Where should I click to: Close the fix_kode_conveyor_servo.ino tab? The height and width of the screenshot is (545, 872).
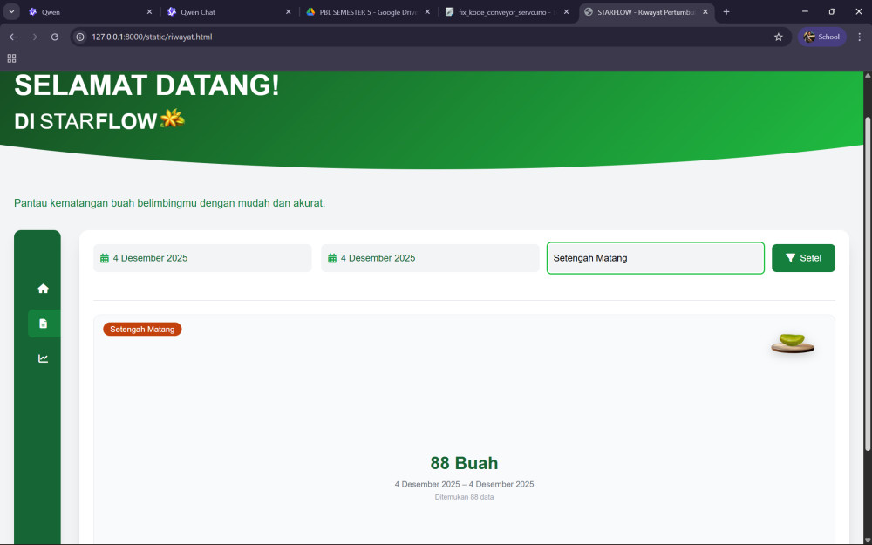coord(566,12)
